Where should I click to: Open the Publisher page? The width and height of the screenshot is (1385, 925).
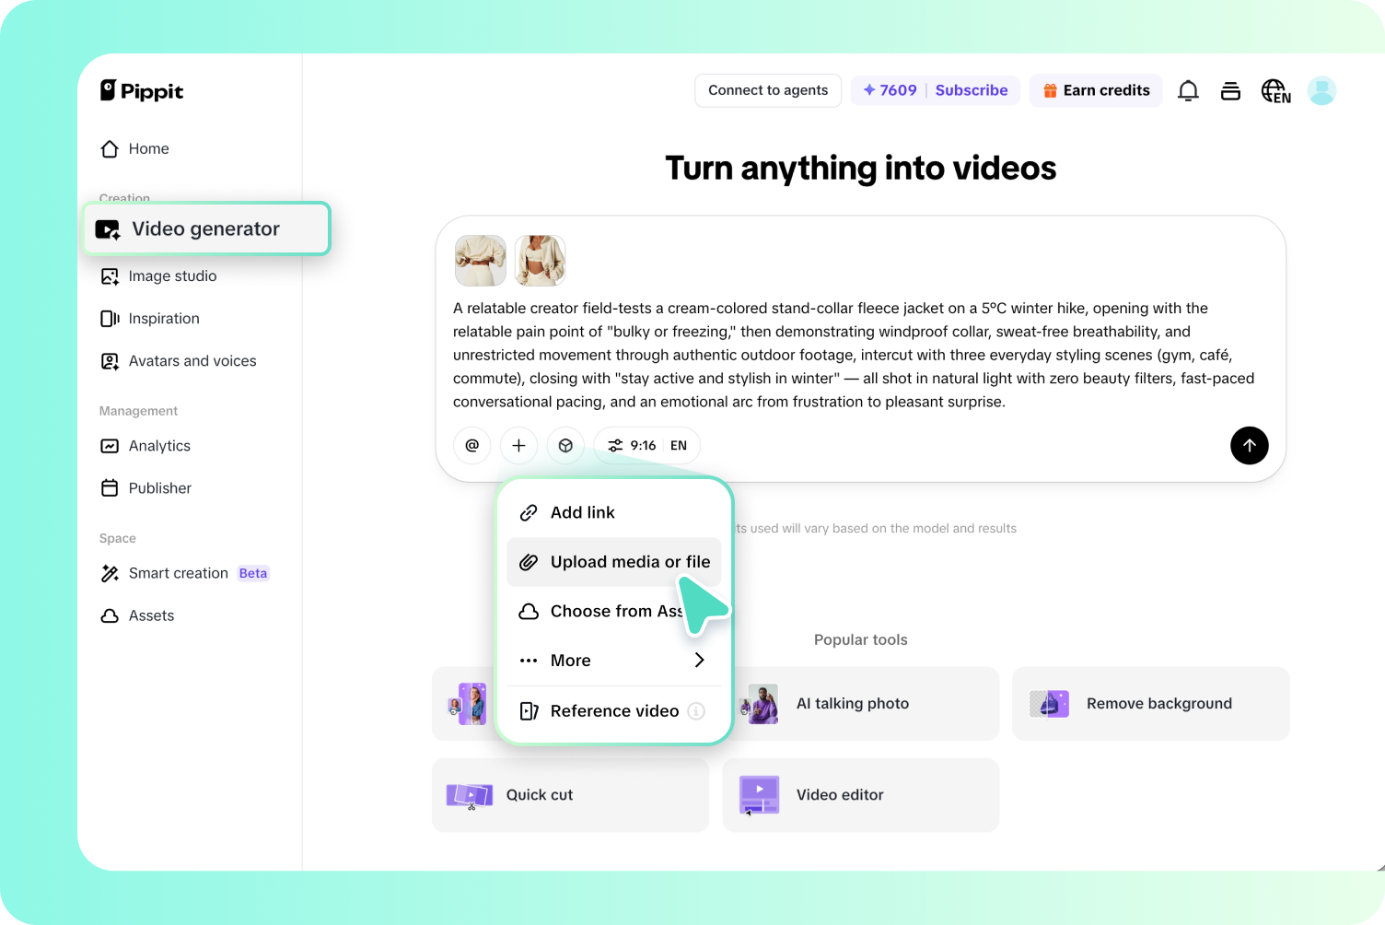click(145, 487)
